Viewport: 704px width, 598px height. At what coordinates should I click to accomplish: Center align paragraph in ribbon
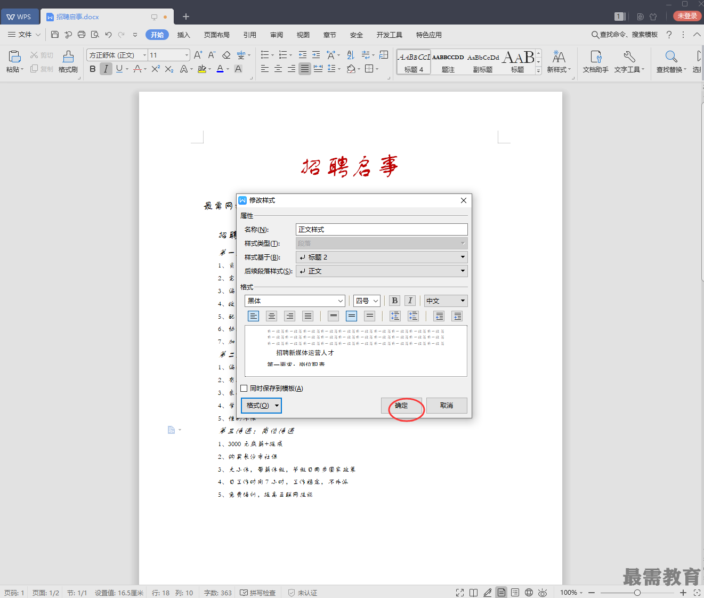(278, 69)
